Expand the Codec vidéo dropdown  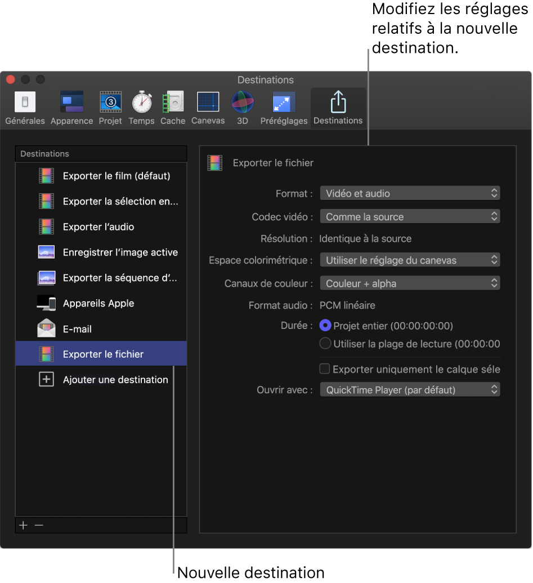click(410, 216)
